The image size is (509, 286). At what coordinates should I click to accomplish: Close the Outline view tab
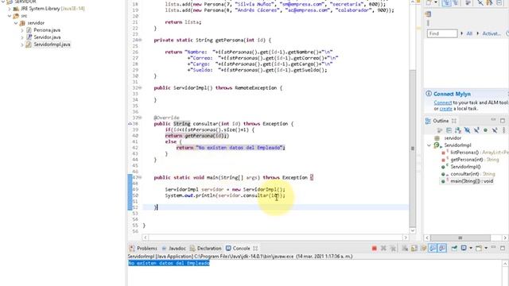[x=454, y=121]
